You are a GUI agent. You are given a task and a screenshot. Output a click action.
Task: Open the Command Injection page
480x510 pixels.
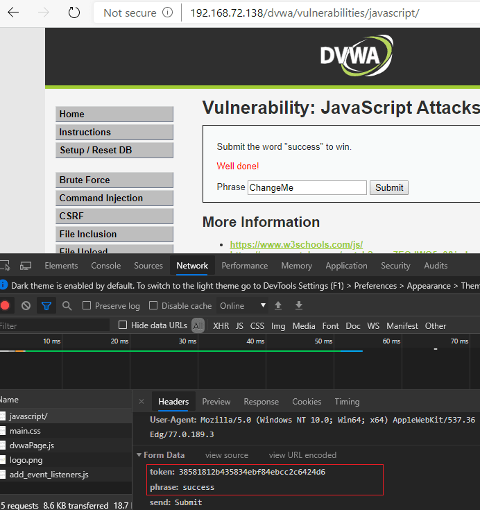pyautogui.click(x=114, y=198)
